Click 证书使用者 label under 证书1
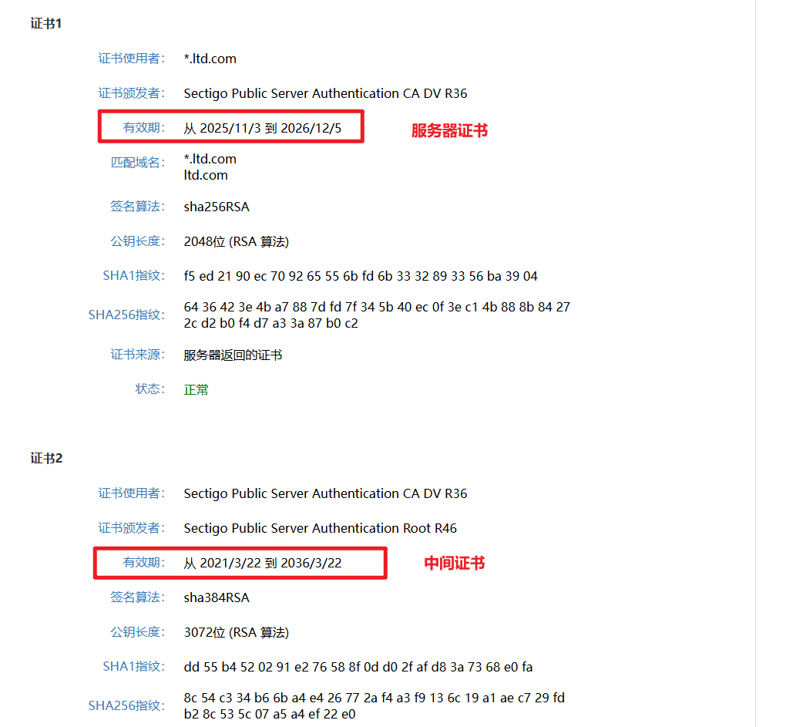Screen dimensions: 803x727 coord(132,59)
